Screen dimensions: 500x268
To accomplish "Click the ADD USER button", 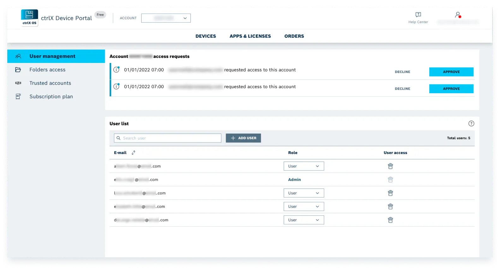I will (x=243, y=138).
